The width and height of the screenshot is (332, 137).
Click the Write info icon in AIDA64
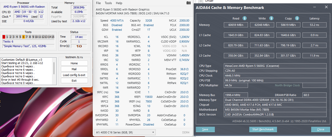tap(271, 18)
